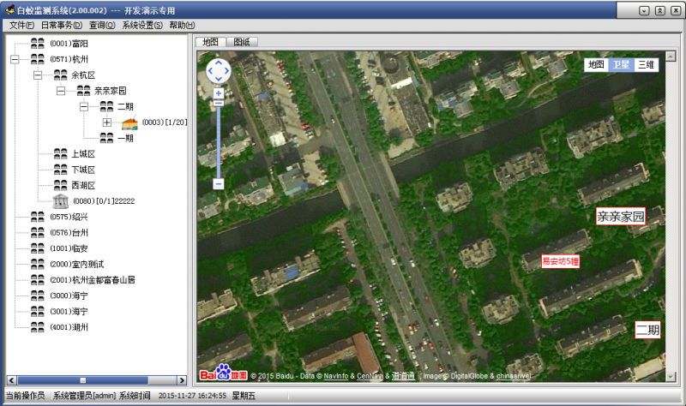Zoom out with the map minus button
This screenshot has height=406, width=686.
click(x=219, y=183)
